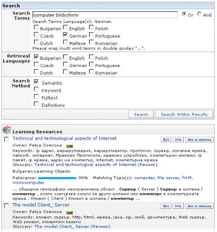Screen dimensions: 217x232
Task: Enable the Definitions search method
Action: pos(36,104)
